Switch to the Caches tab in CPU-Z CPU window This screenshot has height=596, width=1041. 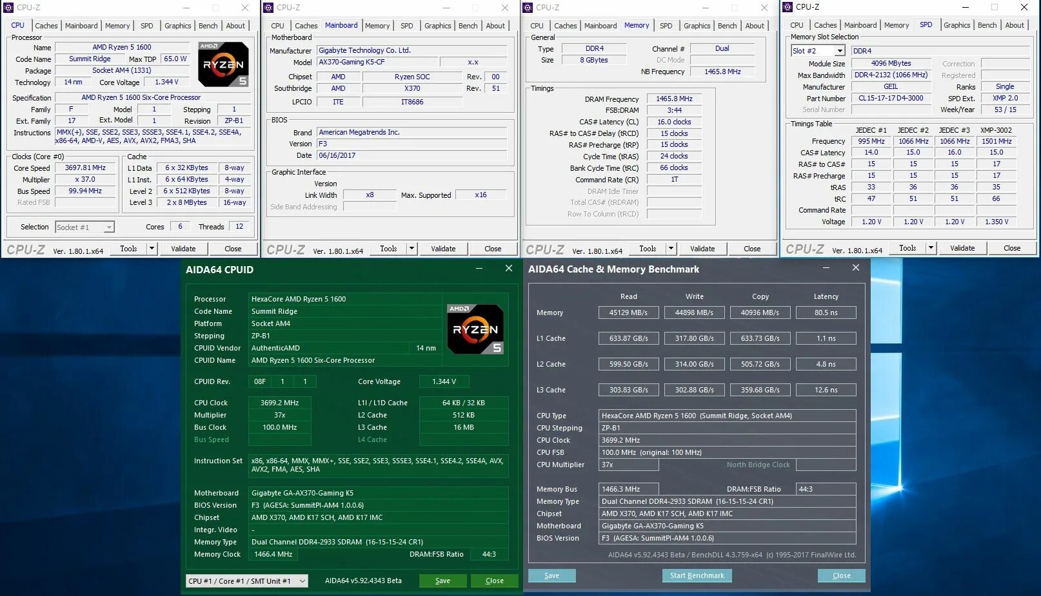click(46, 26)
